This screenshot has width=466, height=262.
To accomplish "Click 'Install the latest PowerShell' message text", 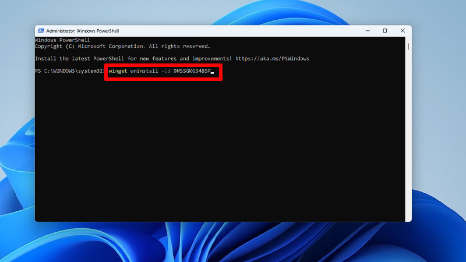I will coord(133,59).
